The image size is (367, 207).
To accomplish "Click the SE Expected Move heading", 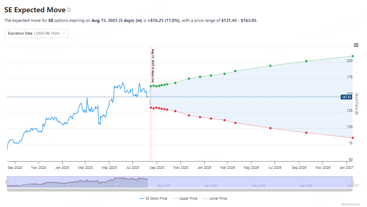I will coord(35,10).
